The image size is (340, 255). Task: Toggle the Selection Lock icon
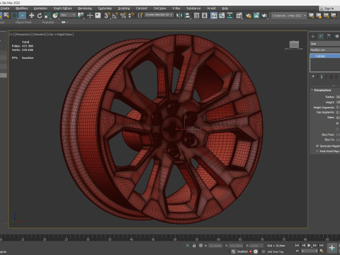point(194,246)
